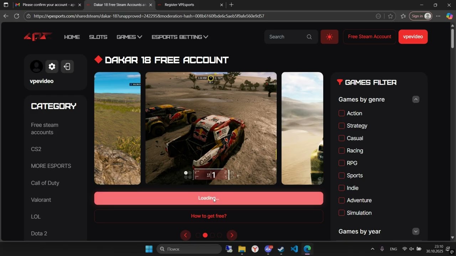Image resolution: width=456 pixels, height=256 pixels.
Task: Close the Register VPEsports tab
Action: click(222, 5)
